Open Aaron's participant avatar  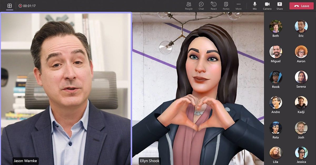301,52
